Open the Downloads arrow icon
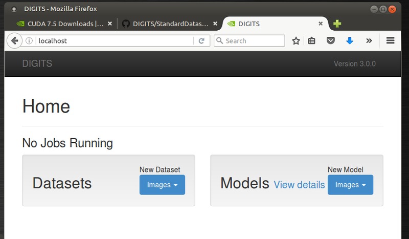Image resolution: width=409 pixels, height=239 pixels. click(350, 41)
